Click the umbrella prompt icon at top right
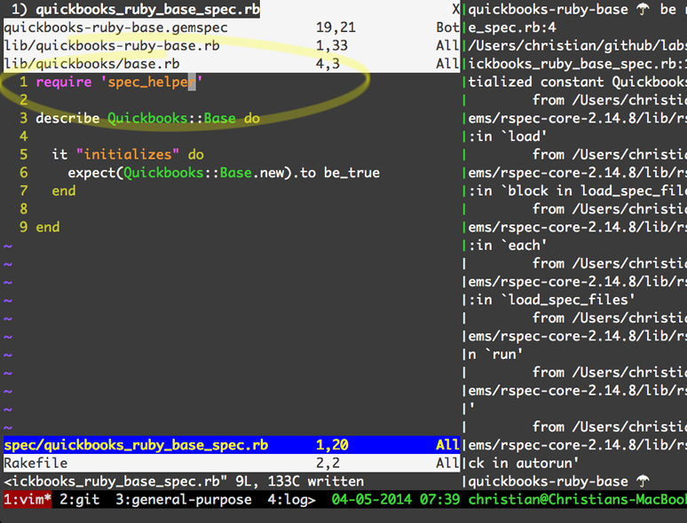 [644, 10]
